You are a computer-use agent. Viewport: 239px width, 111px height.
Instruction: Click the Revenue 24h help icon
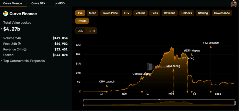coord(25,50)
